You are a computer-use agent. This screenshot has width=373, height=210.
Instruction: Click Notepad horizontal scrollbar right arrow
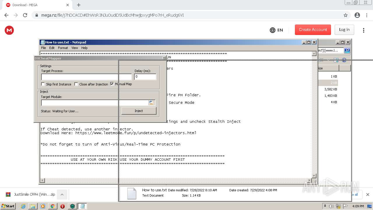[309, 181]
